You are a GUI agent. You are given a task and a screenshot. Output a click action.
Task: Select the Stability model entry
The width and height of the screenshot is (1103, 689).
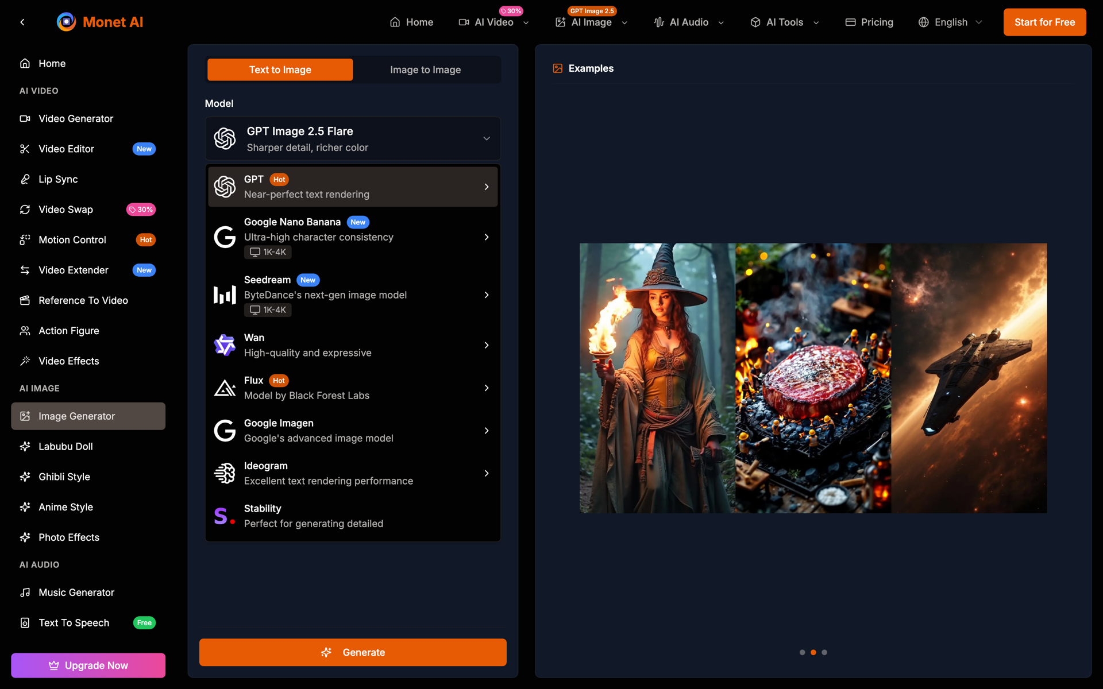[353, 516]
